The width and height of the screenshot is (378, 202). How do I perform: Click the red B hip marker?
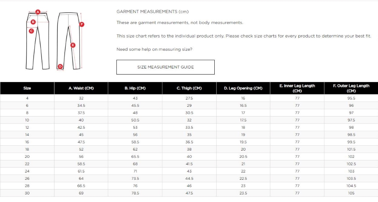click(33, 22)
